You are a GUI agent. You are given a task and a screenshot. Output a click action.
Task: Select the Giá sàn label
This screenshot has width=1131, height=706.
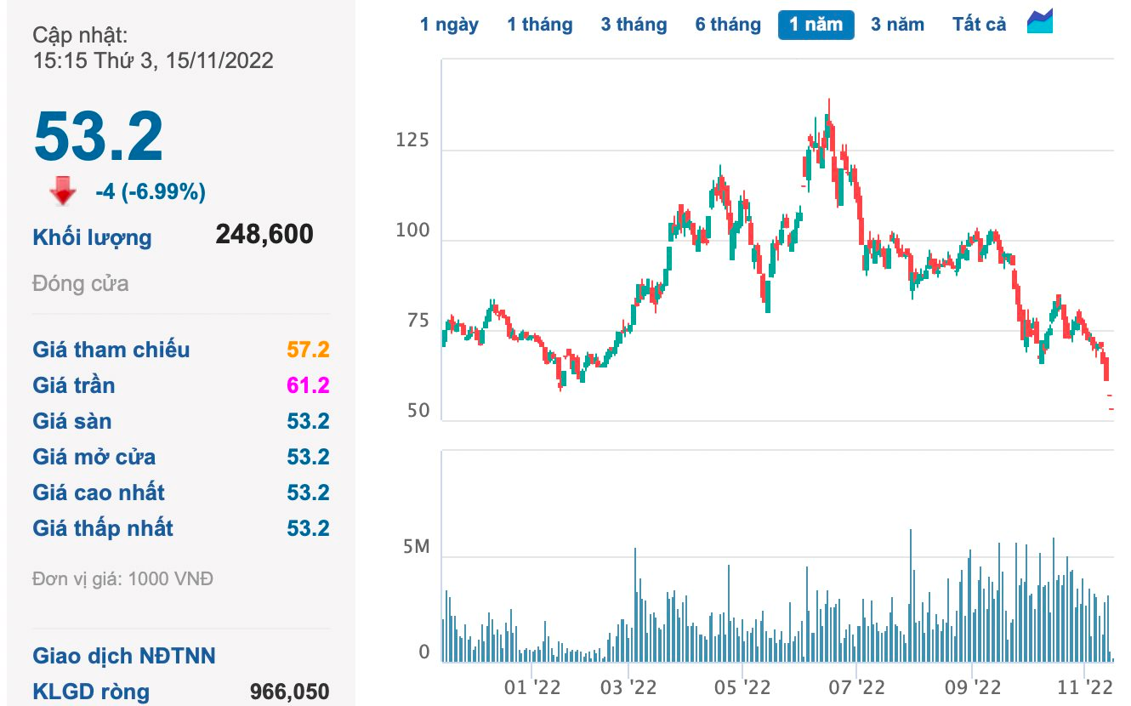click(72, 421)
